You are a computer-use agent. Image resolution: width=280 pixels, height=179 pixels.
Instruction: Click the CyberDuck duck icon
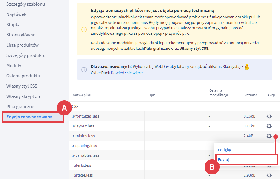pos(247,66)
